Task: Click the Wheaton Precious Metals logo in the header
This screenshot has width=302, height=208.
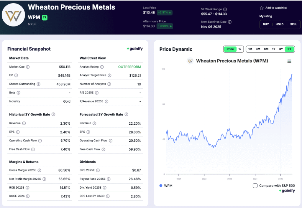Action: click(13, 15)
